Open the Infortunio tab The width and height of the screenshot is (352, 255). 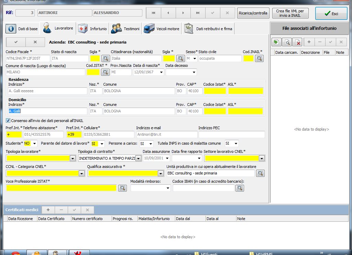click(92, 29)
